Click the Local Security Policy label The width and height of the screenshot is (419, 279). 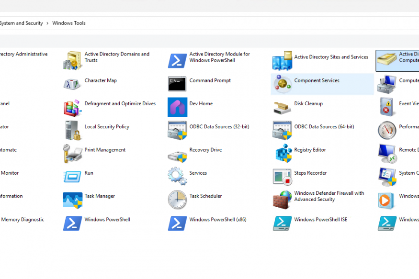107,127
